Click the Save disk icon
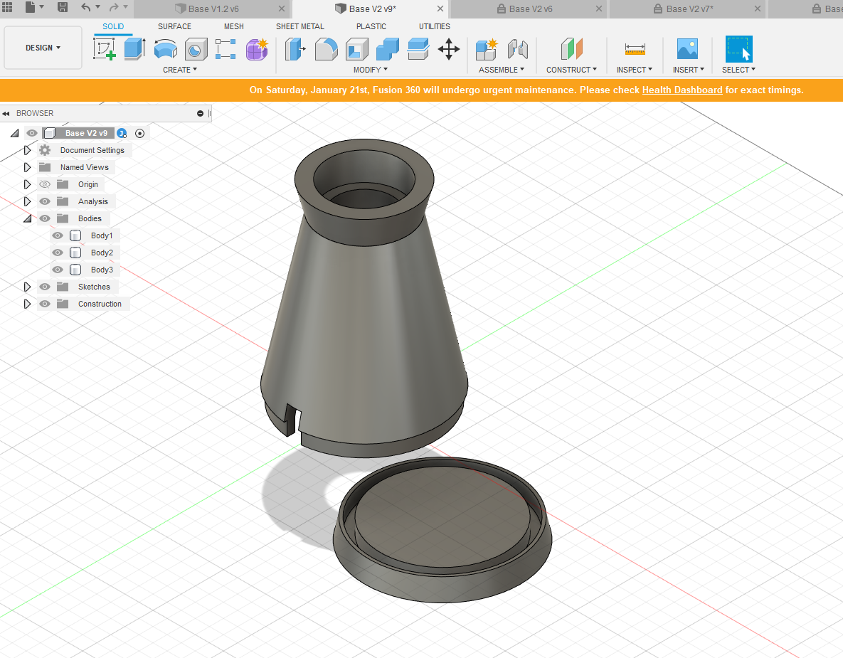 click(63, 8)
